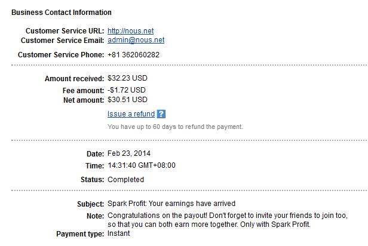Image resolution: width=368 pixels, height=246 pixels.
Task: Click the Instant payment type value
Action: coord(118,233)
